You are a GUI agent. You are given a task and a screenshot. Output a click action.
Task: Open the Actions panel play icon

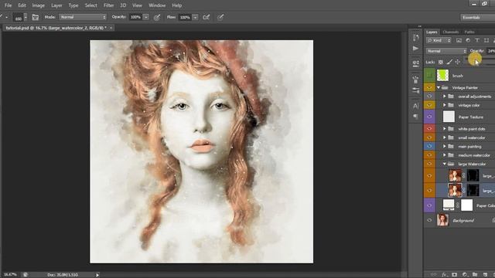coord(416,49)
